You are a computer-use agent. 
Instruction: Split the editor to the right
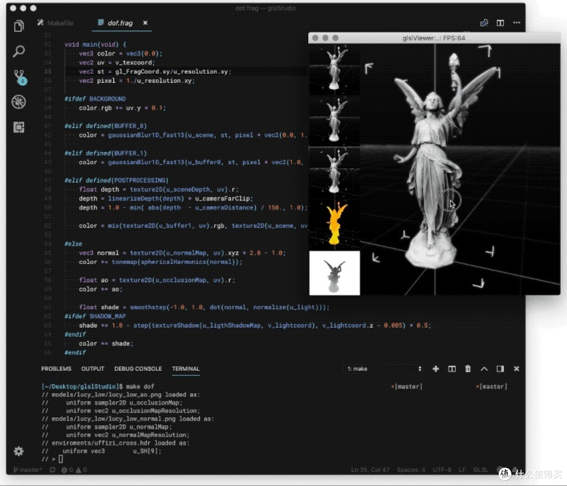coord(500,23)
